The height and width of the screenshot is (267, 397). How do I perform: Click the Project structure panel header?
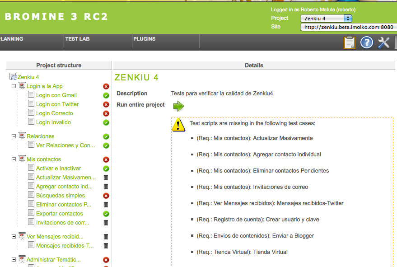pos(59,66)
